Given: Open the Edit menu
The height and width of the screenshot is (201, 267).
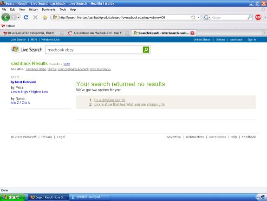Looking at the screenshot, I should click(x=12, y=10).
